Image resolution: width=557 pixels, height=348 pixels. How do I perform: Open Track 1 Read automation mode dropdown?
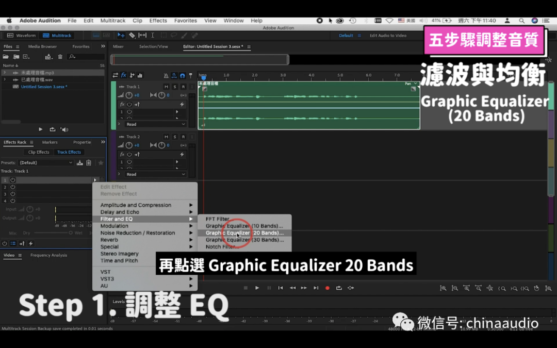[x=156, y=124]
